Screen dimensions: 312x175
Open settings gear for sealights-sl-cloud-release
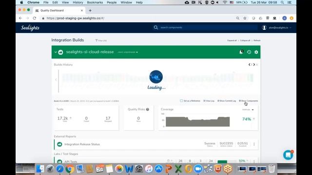[x=256, y=52]
